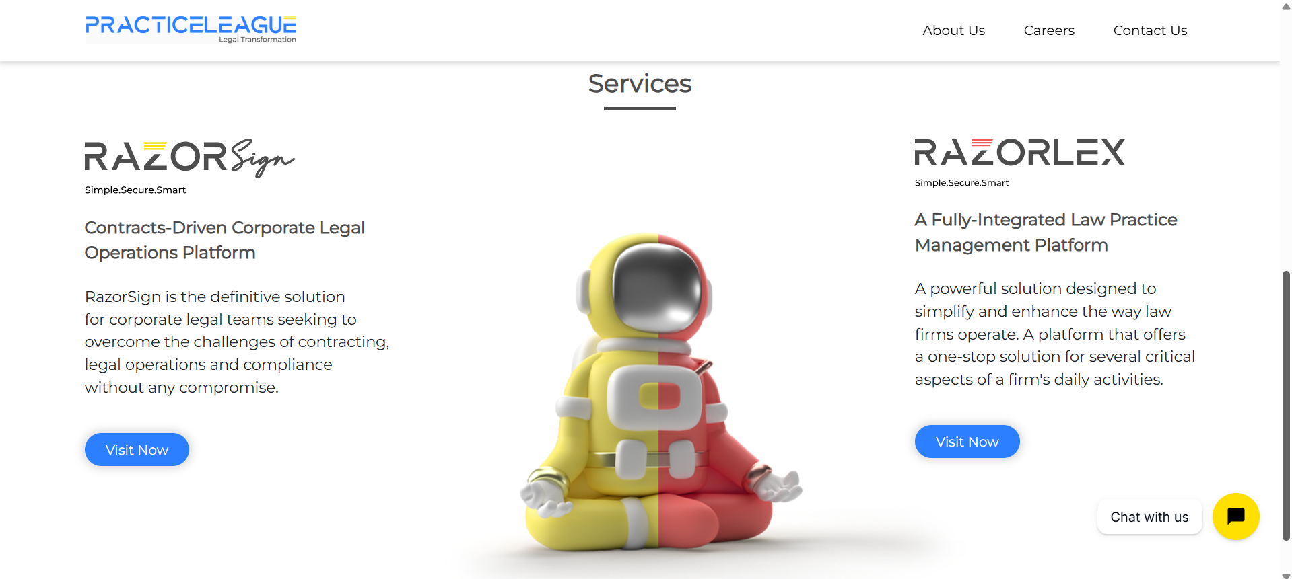Click the page's vertical scrollbar thumb
Image resolution: width=1292 pixels, height=579 pixels.
[x=1286, y=405]
